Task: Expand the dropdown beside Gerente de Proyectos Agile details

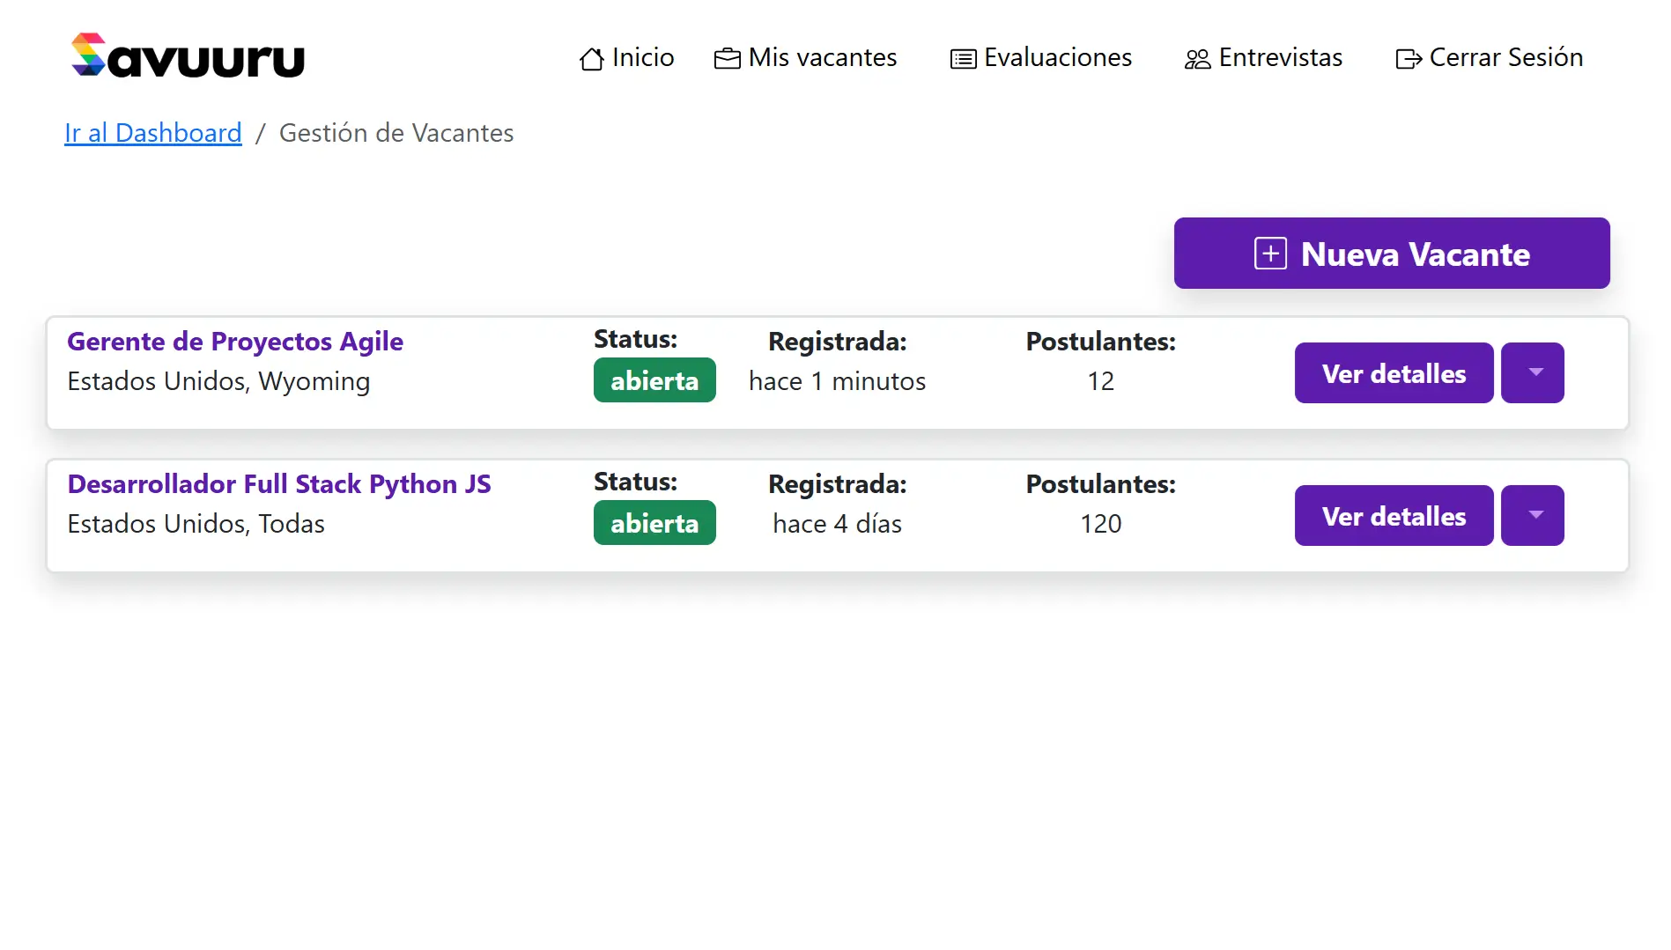Action: (x=1533, y=372)
